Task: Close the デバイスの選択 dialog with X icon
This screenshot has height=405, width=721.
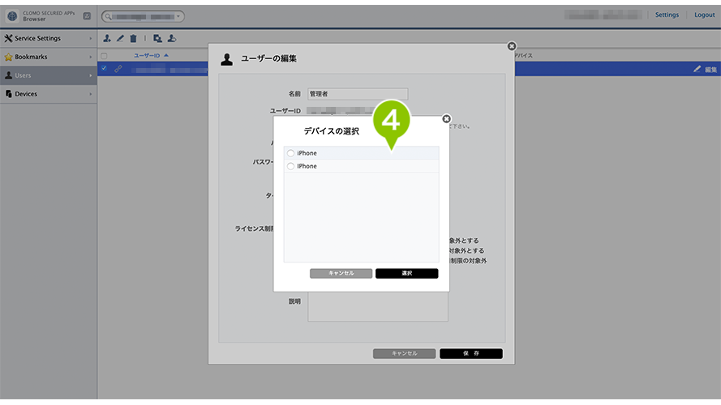Action: tap(446, 119)
